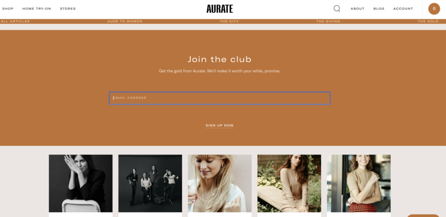Open black-and-white woman in blazer thumbnail
The height and width of the screenshot is (217, 446).
pos(81,184)
